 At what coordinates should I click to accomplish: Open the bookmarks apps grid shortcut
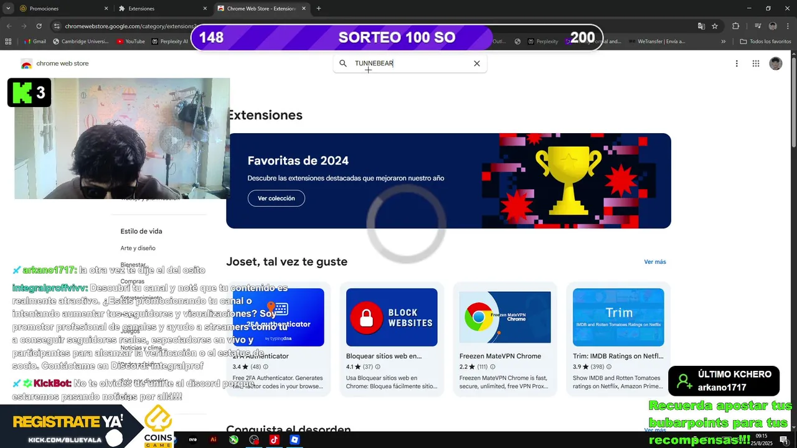(x=8, y=42)
